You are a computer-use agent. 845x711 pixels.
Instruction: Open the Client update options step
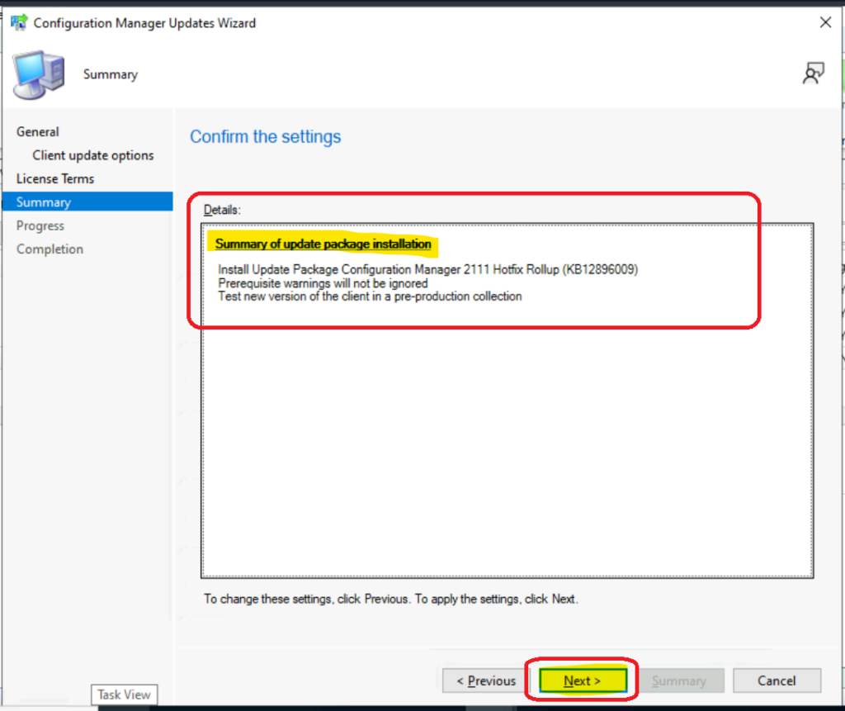93,155
